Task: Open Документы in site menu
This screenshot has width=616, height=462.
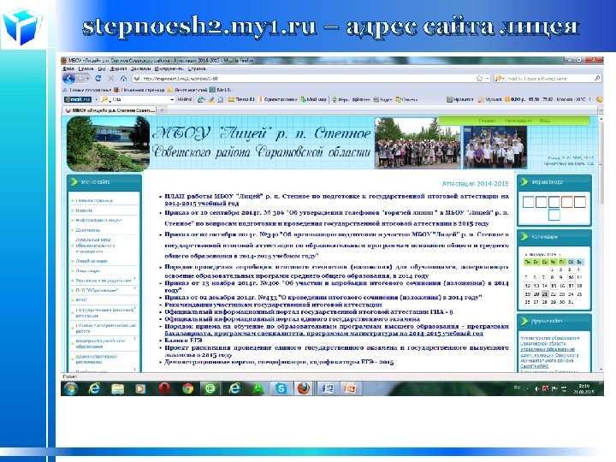Action: (x=88, y=230)
